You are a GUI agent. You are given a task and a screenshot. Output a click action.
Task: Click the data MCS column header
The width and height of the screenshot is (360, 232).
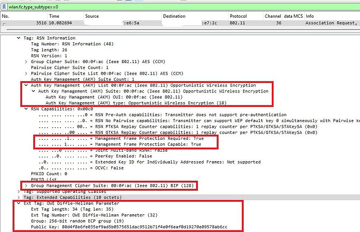(x=293, y=16)
